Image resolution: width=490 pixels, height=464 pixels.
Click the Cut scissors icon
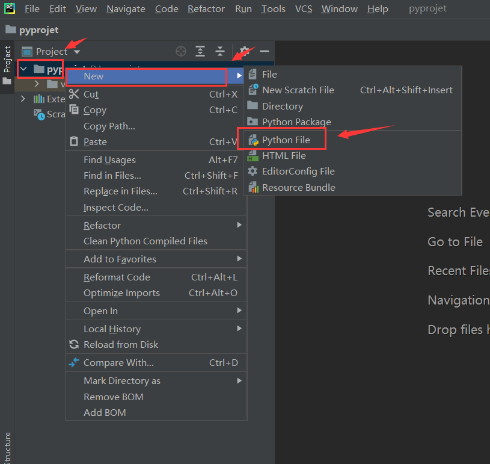pyautogui.click(x=74, y=94)
